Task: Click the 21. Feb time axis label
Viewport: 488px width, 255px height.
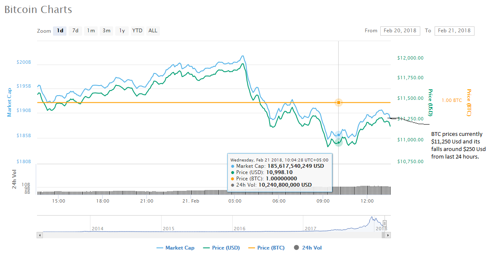Action: pyautogui.click(x=191, y=201)
